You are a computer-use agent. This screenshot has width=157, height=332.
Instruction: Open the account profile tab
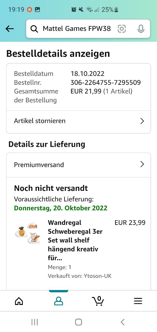pyautogui.click(x=59, y=301)
